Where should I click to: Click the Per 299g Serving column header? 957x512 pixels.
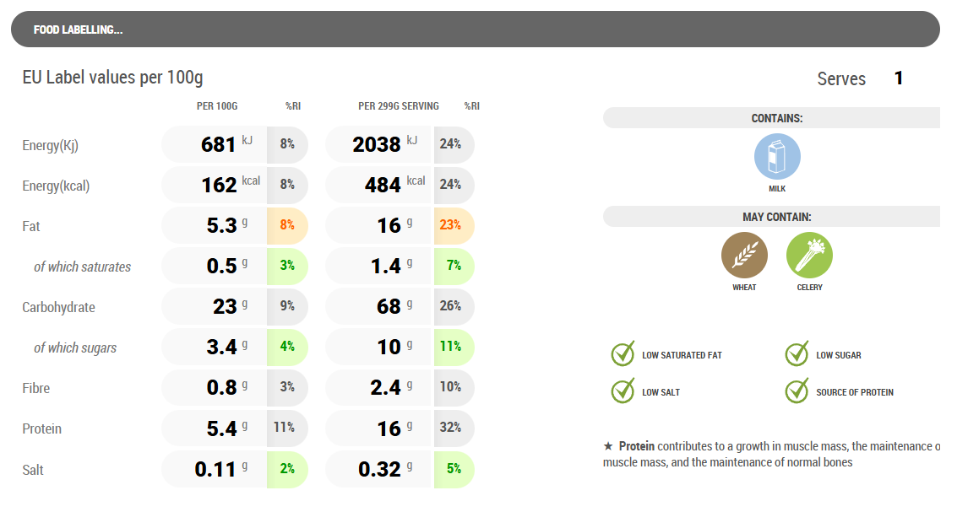(399, 106)
